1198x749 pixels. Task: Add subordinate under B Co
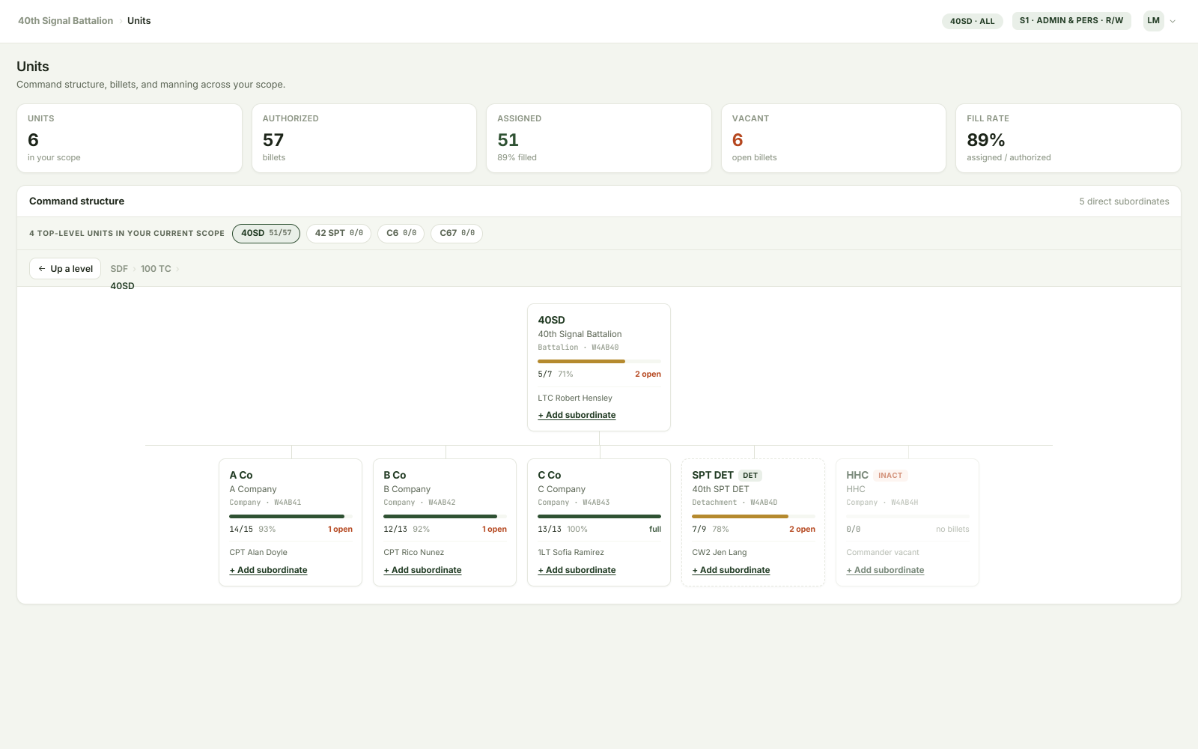pyautogui.click(x=422, y=570)
